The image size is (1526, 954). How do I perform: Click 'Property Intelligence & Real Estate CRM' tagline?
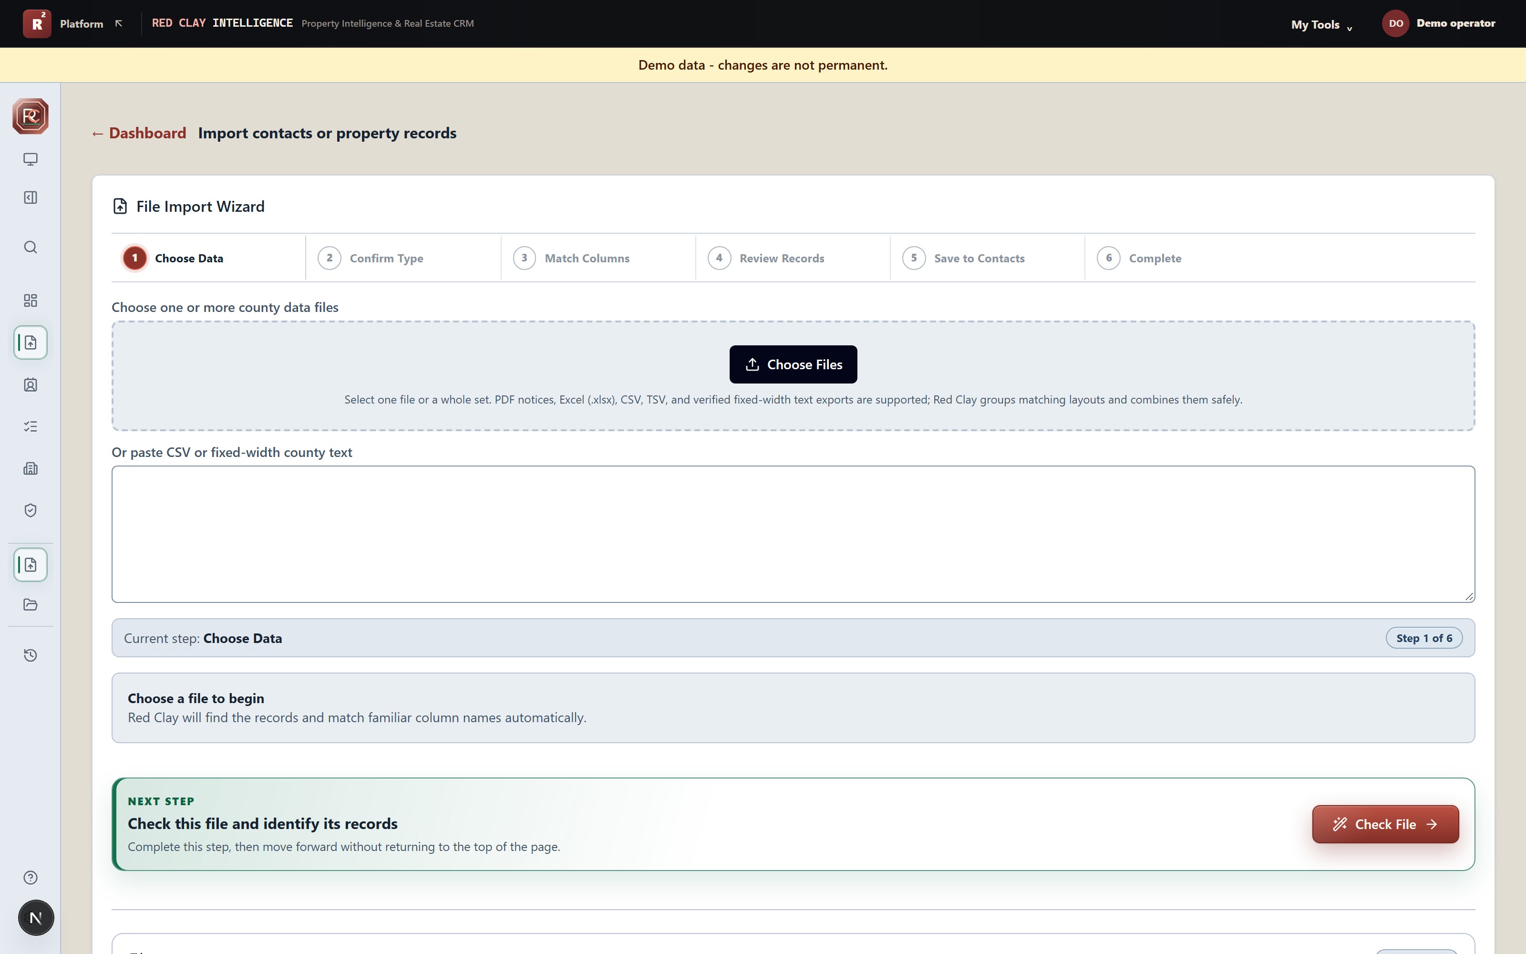[x=388, y=23]
